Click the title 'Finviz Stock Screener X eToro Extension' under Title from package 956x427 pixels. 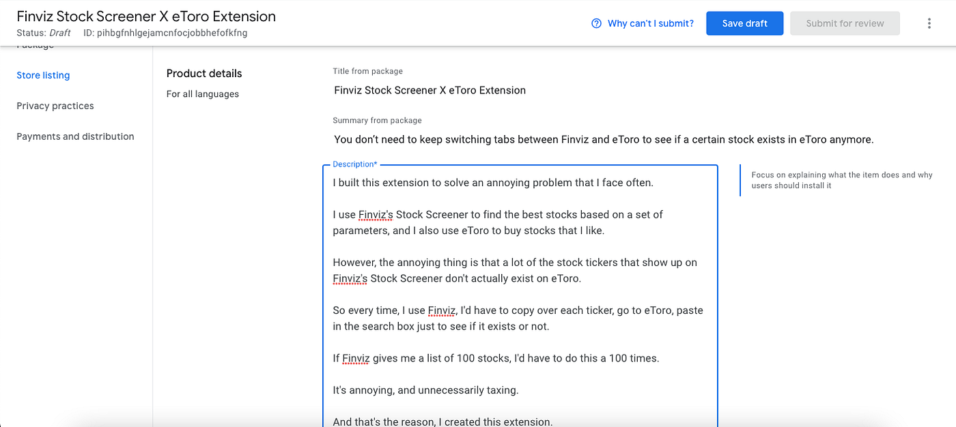coord(430,90)
